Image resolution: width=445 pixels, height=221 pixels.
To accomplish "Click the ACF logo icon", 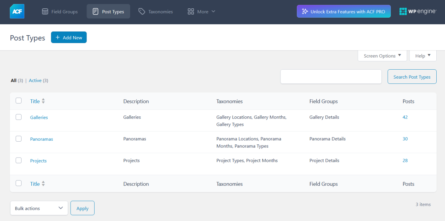I will coord(17,11).
